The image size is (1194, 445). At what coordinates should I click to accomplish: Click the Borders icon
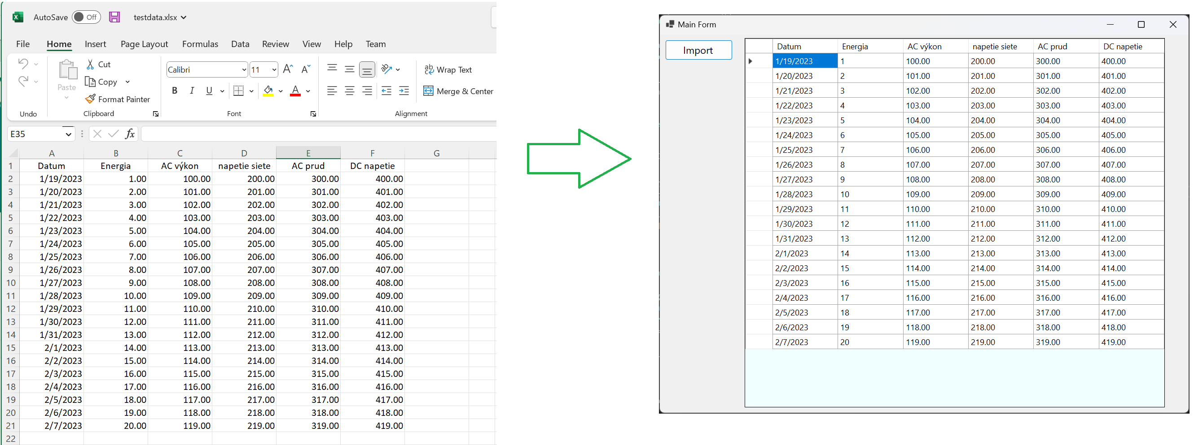[238, 91]
